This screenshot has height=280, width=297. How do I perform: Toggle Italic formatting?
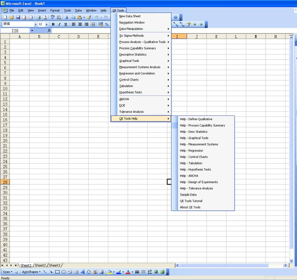(x=59, y=24)
